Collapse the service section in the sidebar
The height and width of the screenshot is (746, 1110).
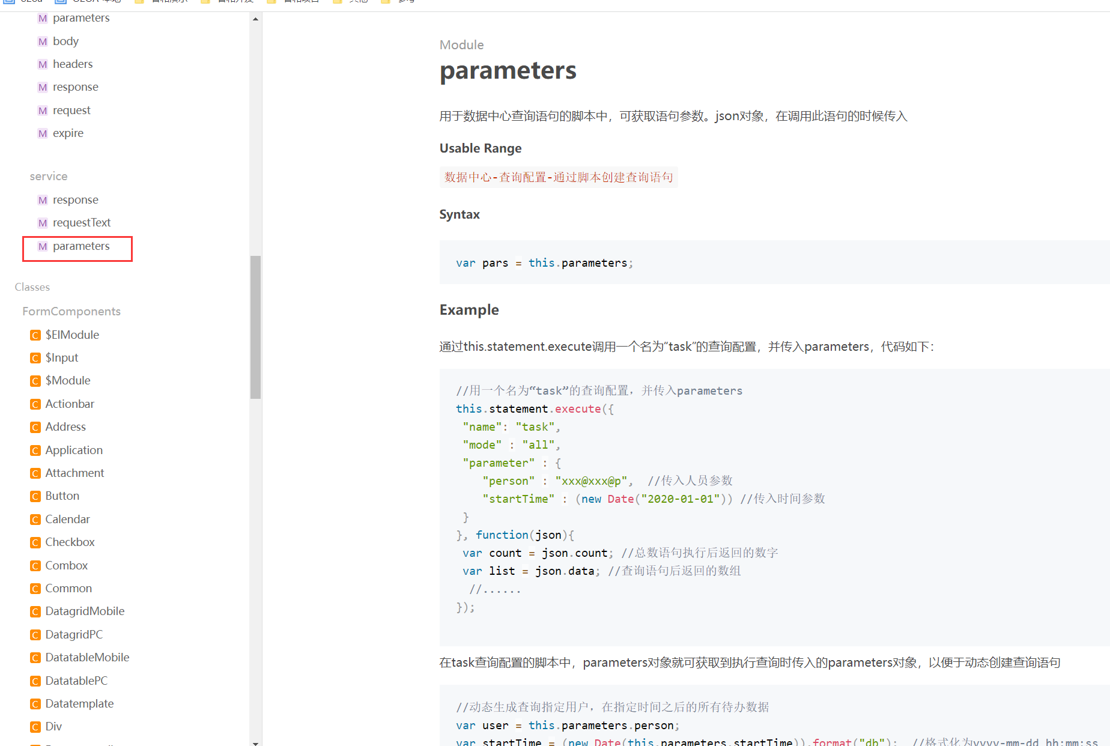click(x=48, y=176)
